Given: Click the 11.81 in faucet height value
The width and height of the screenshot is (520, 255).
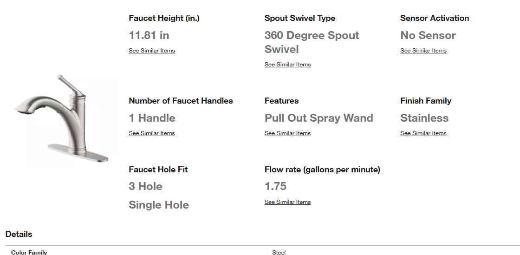Looking at the screenshot, I should coord(149,35).
